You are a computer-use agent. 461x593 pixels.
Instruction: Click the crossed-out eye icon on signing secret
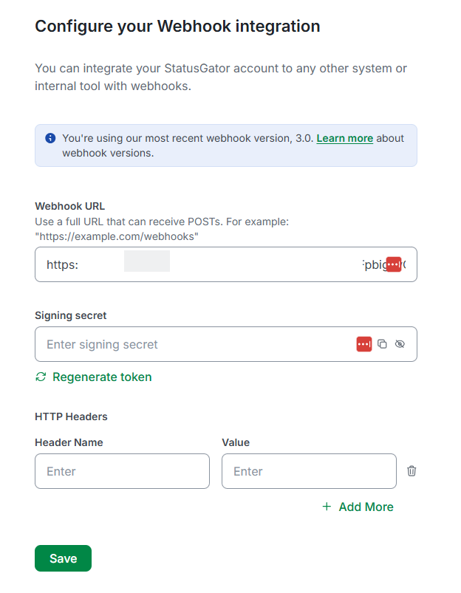(400, 344)
